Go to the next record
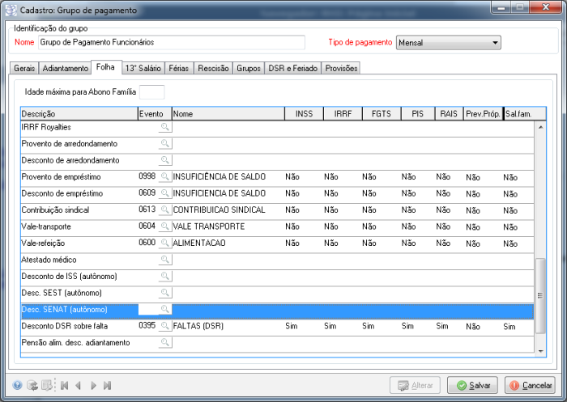The width and height of the screenshot is (567, 402). coord(93,386)
